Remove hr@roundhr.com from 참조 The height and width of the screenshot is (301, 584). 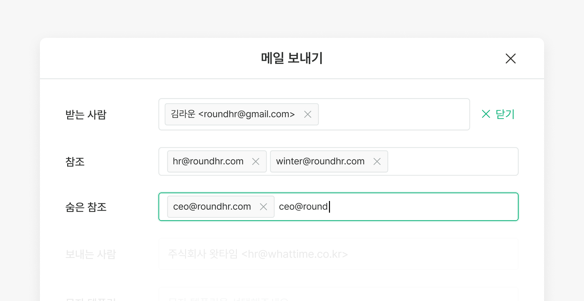click(256, 162)
